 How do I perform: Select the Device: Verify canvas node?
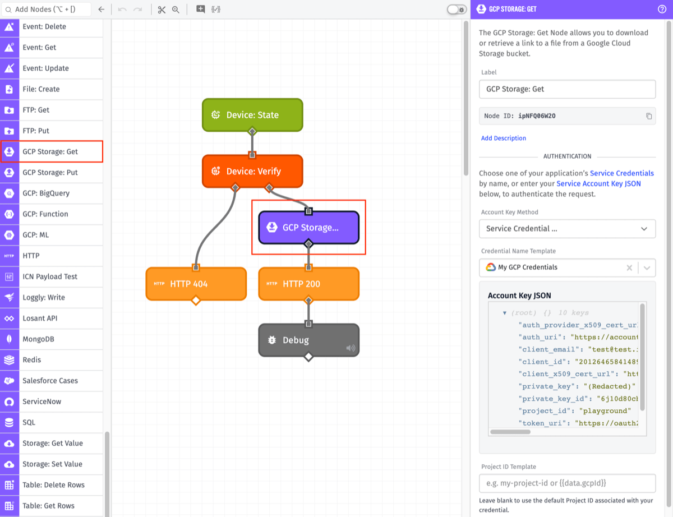coord(252,171)
